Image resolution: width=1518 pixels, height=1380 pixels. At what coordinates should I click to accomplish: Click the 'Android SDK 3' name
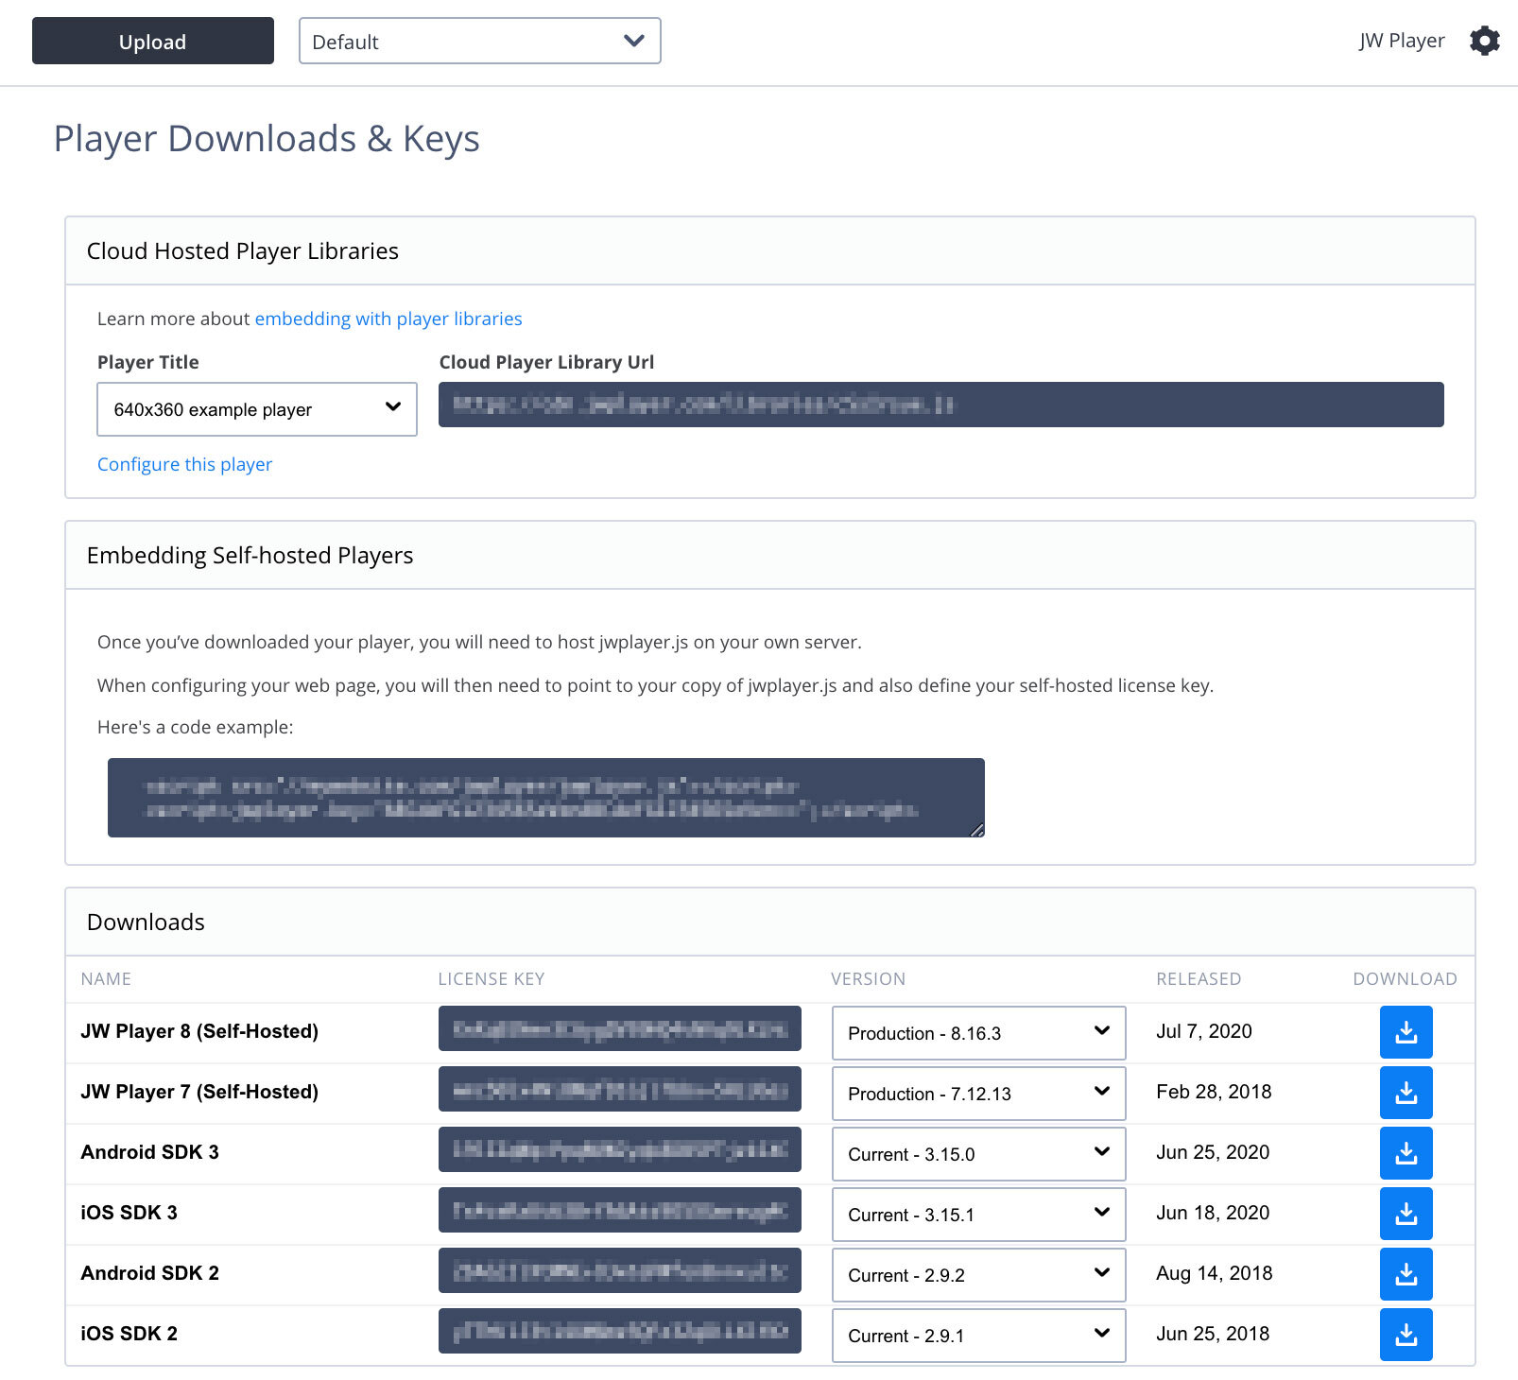149,1152
